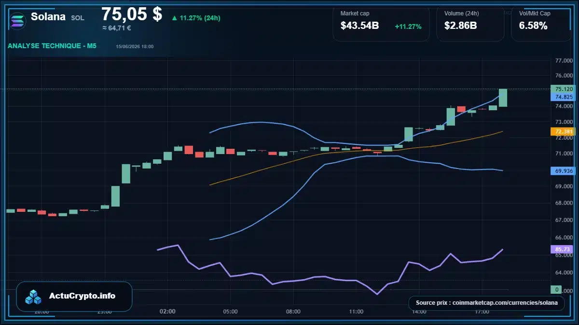Click the ≈ 64,71 € conversion value
This screenshot has width=579, height=325.
tap(116, 28)
